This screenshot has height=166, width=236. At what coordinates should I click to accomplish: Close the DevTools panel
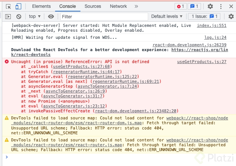(231, 6)
